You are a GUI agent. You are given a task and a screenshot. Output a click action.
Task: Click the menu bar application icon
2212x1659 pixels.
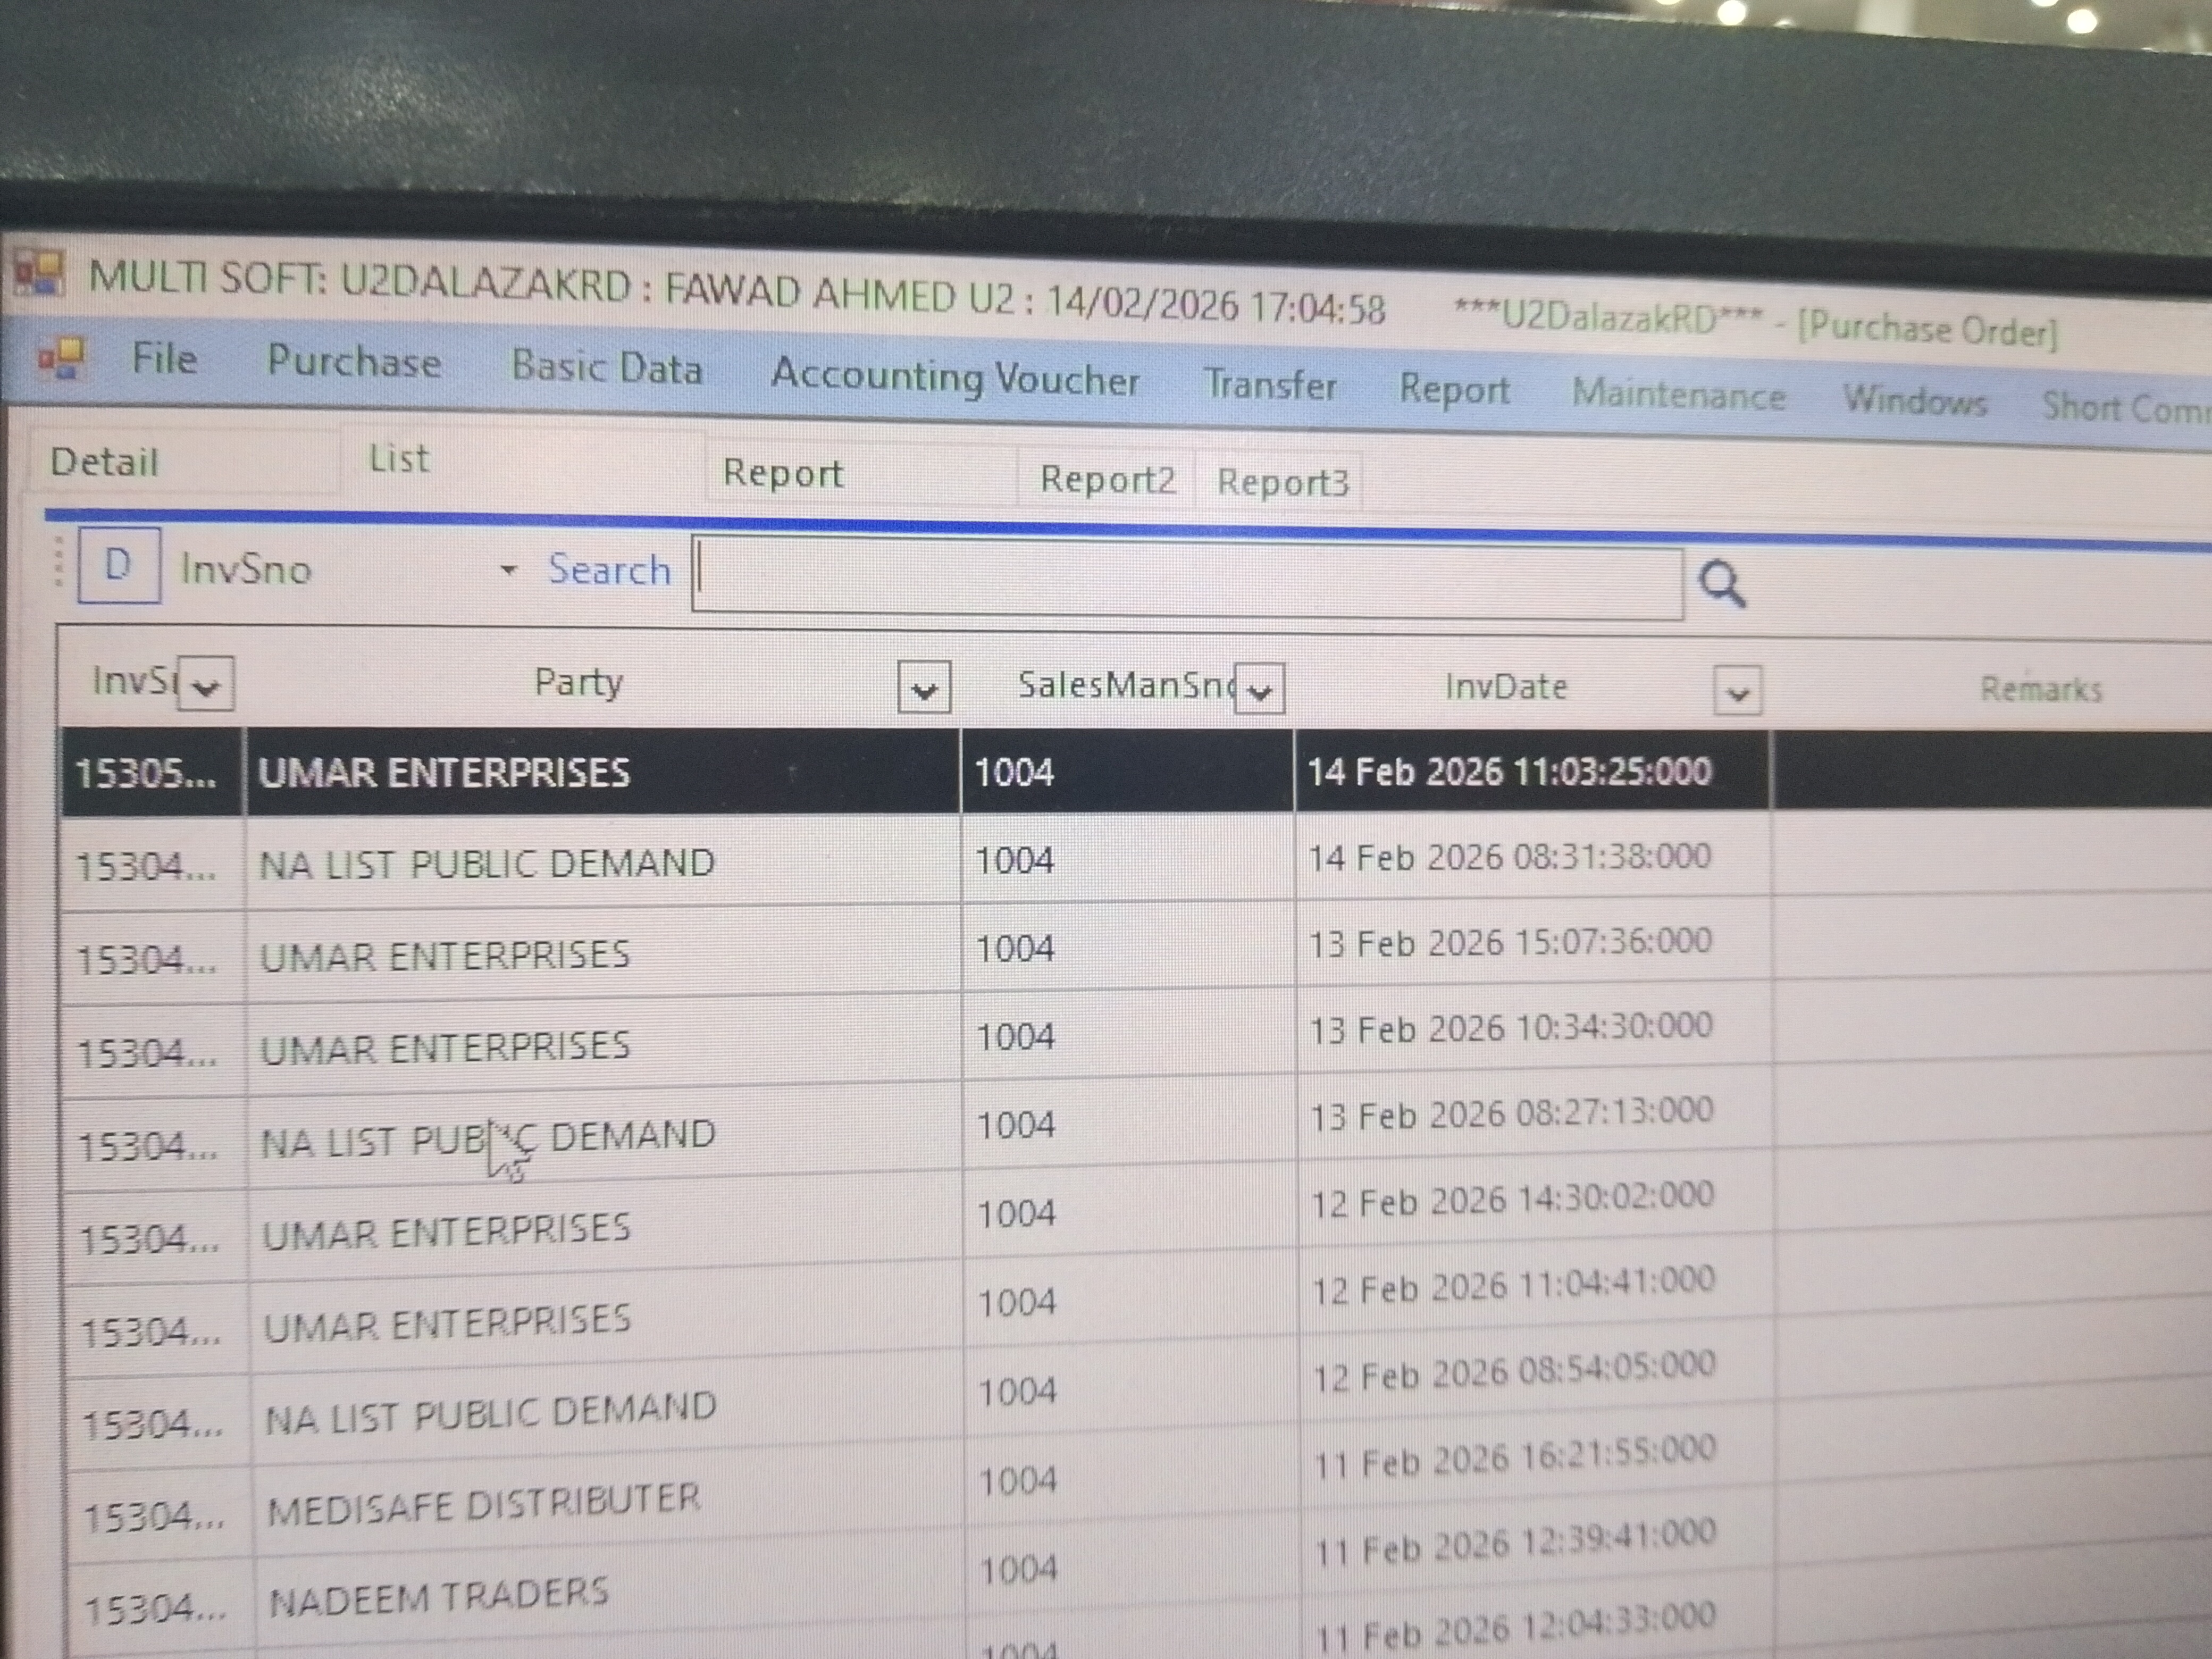coord(62,357)
